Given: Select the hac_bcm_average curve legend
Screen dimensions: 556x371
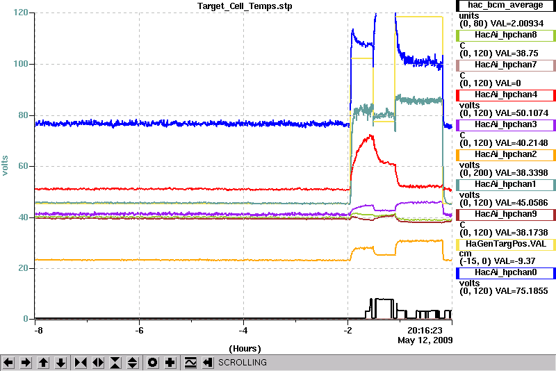Looking at the screenshot, I should pos(505,6).
